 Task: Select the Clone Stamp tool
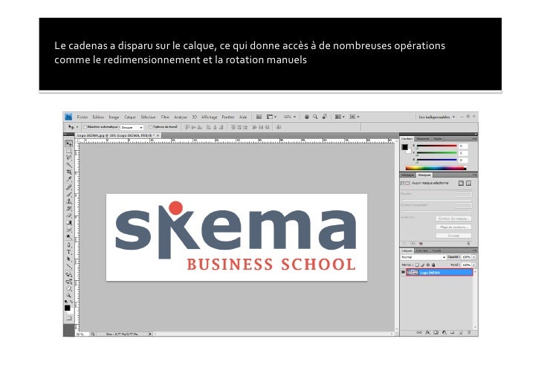tap(69, 201)
